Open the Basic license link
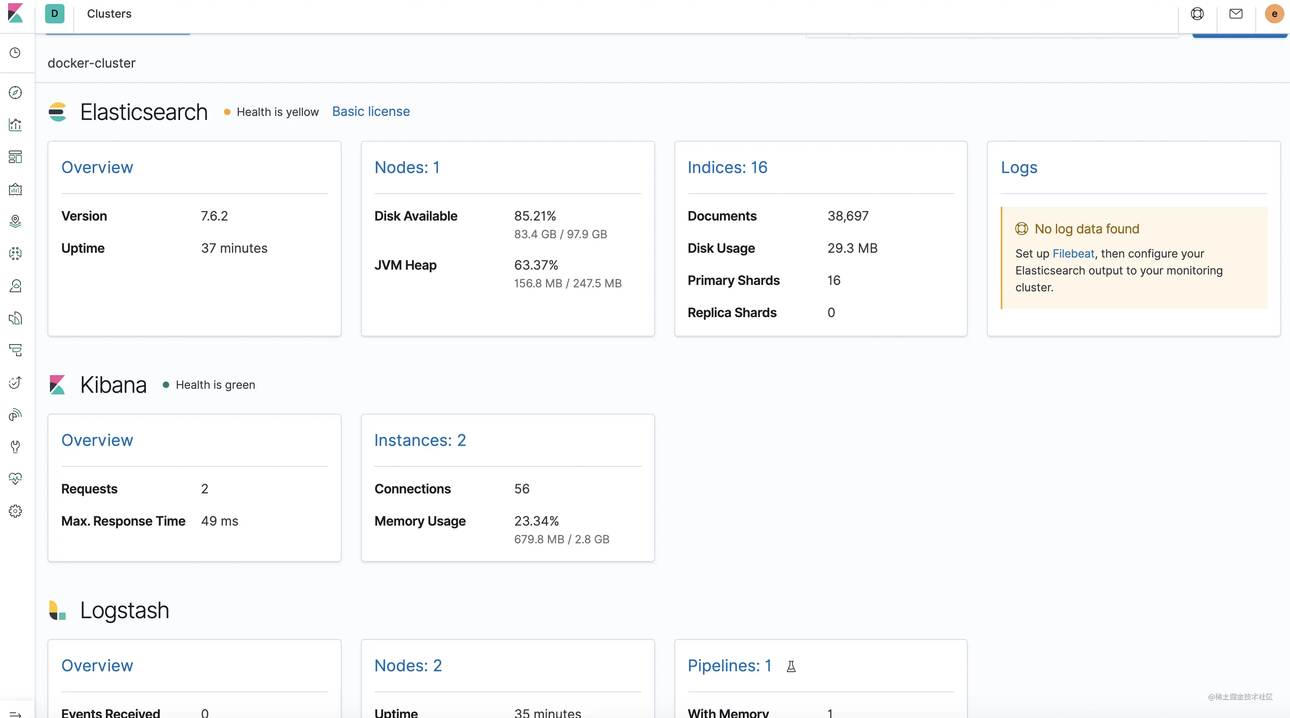 tap(371, 111)
